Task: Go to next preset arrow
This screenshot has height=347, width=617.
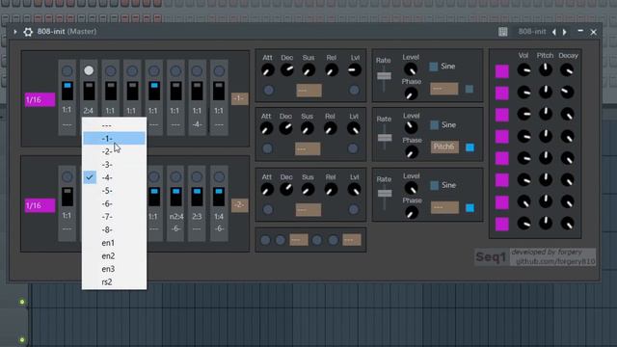Action: click(x=565, y=32)
